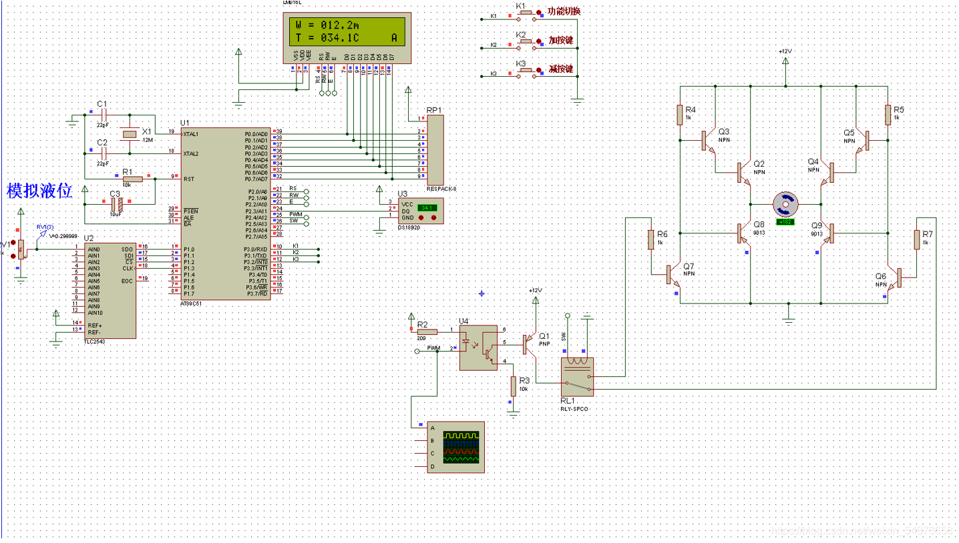The image size is (959, 543).
Task: Select the U4 optocoupler
Action: [478, 348]
